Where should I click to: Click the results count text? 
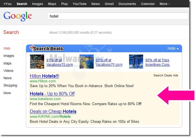pyautogui.click(x=80, y=33)
